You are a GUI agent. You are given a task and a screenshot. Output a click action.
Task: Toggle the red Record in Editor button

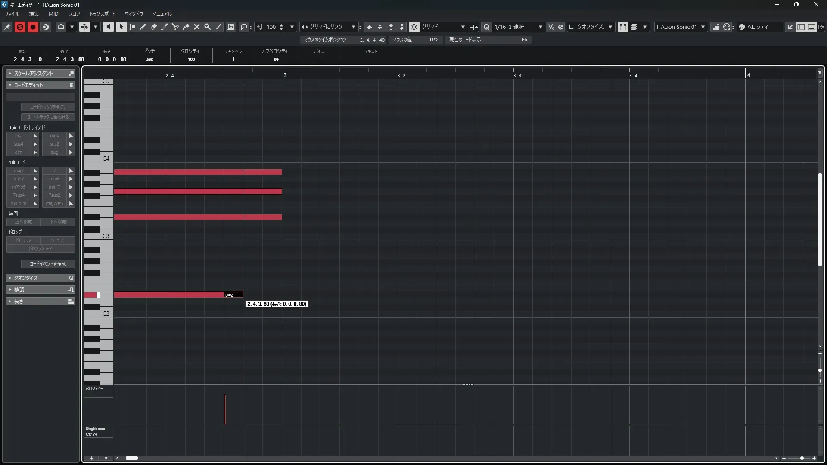[x=33, y=27]
